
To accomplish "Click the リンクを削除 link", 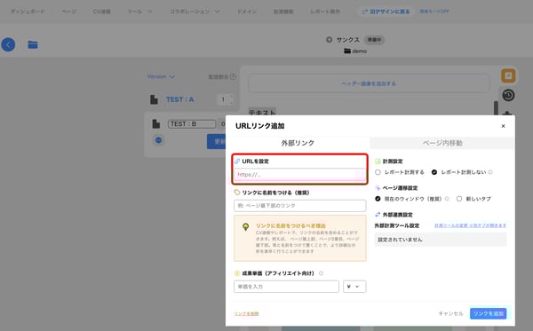I will (x=246, y=313).
